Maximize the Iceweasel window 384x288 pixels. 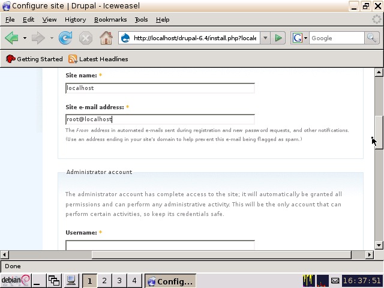click(x=366, y=6)
